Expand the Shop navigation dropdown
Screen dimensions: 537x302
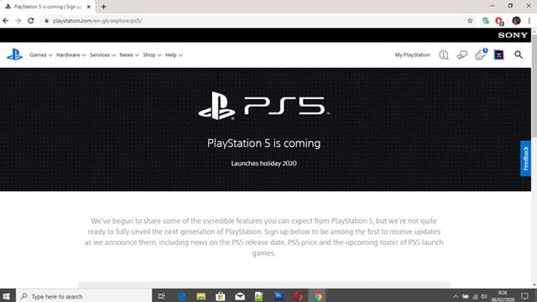152,55
